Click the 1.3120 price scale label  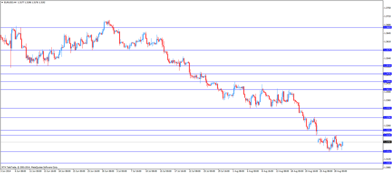click(387, 159)
